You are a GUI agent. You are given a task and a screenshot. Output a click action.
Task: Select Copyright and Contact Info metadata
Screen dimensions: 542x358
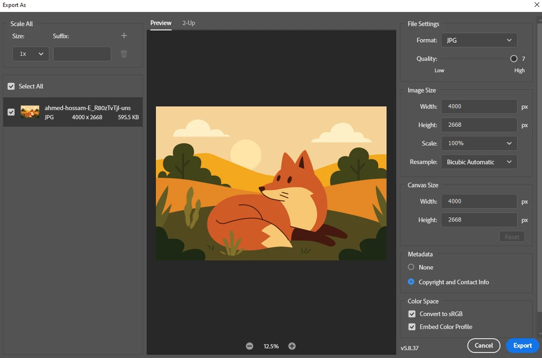(x=411, y=282)
